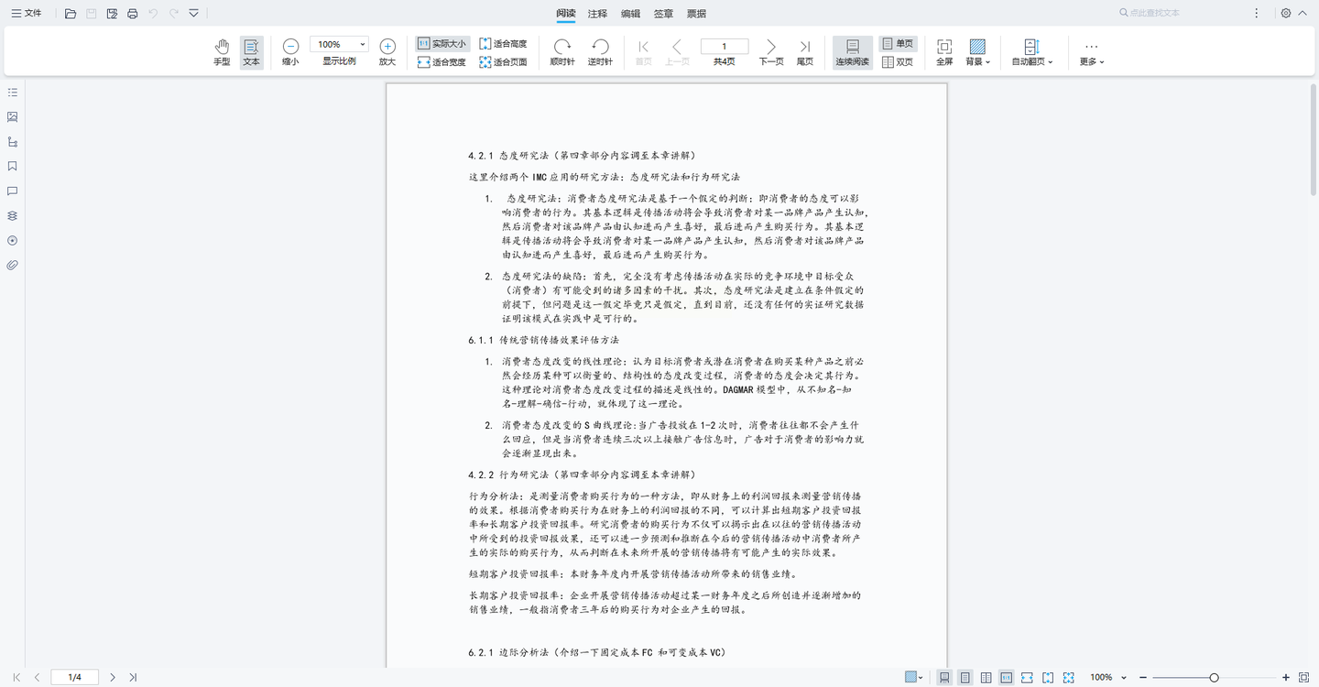Viewport: 1319px width, 687px height.
Task: Open the zoom ratio 100% dropdown in toolbar
Action: (x=364, y=44)
